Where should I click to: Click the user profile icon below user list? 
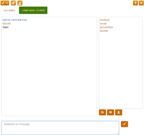click(x=119, y=112)
